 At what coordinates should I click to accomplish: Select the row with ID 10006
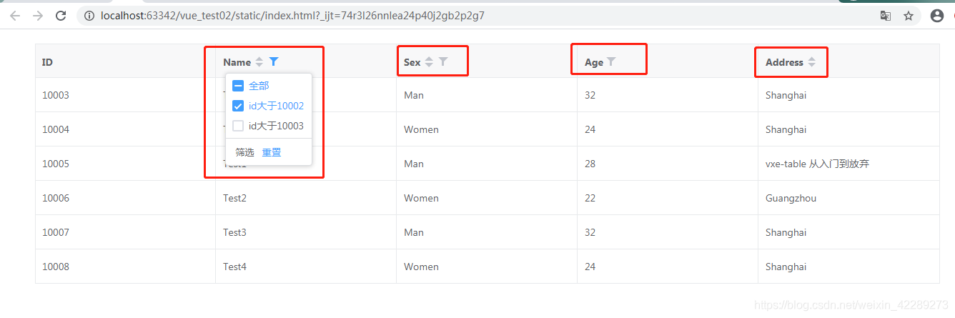point(487,198)
